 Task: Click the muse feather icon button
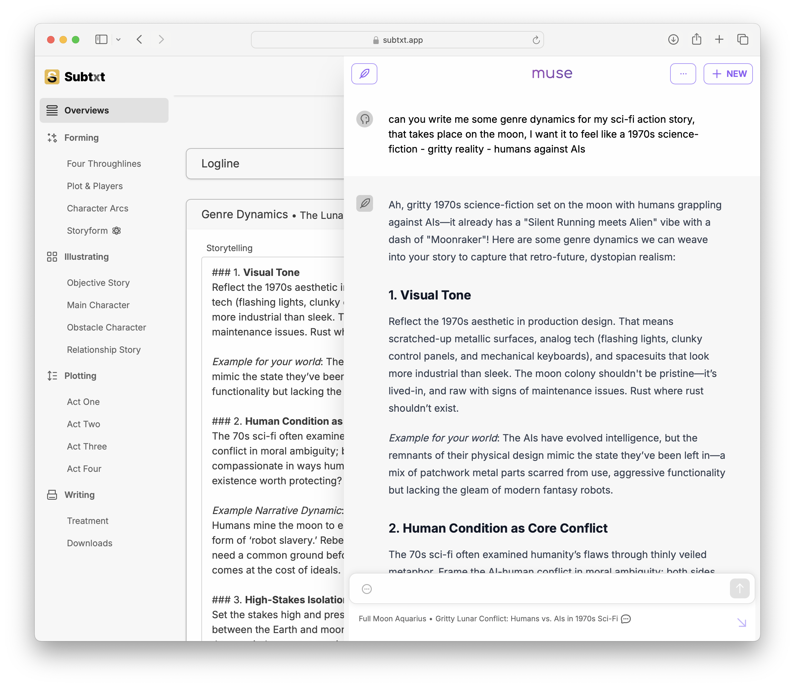[364, 73]
